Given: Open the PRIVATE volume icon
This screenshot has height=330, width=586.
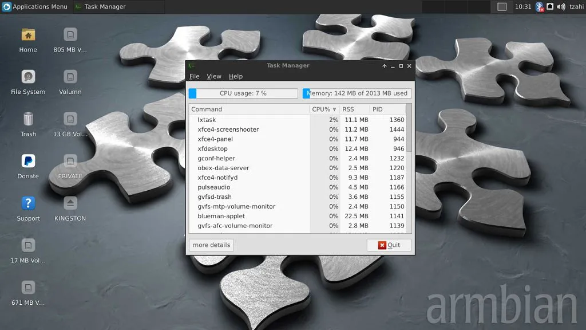Looking at the screenshot, I should pyautogui.click(x=70, y=161).
